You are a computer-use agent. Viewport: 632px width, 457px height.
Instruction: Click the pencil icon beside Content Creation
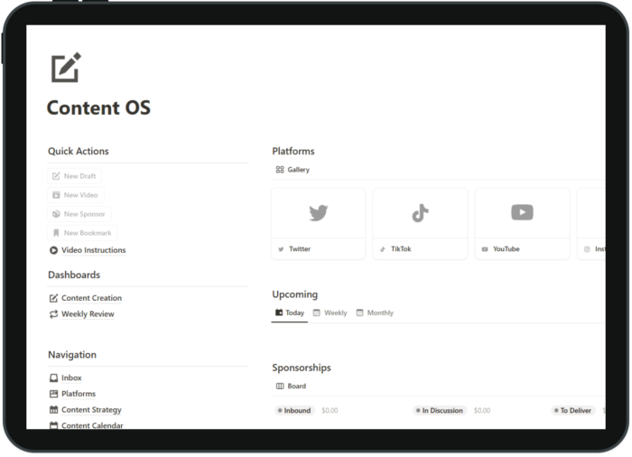pos(53,298)
